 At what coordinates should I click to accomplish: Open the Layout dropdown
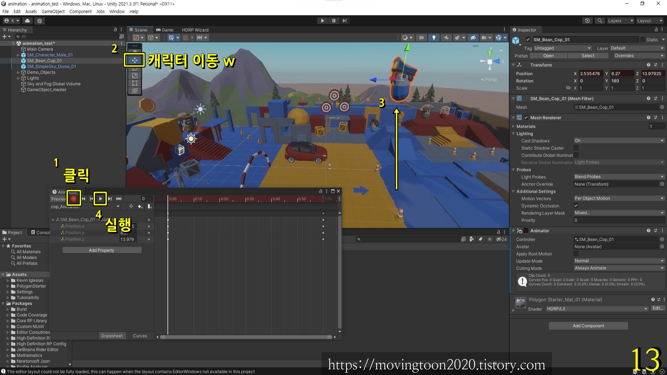650,21
